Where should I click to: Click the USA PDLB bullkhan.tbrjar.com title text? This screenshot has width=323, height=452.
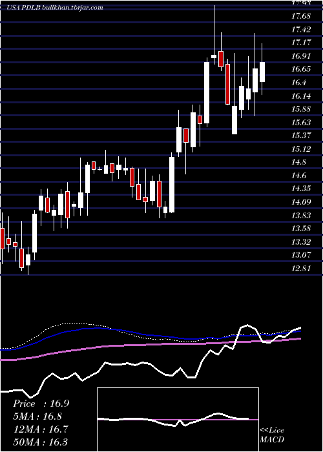tap(55, 8)
